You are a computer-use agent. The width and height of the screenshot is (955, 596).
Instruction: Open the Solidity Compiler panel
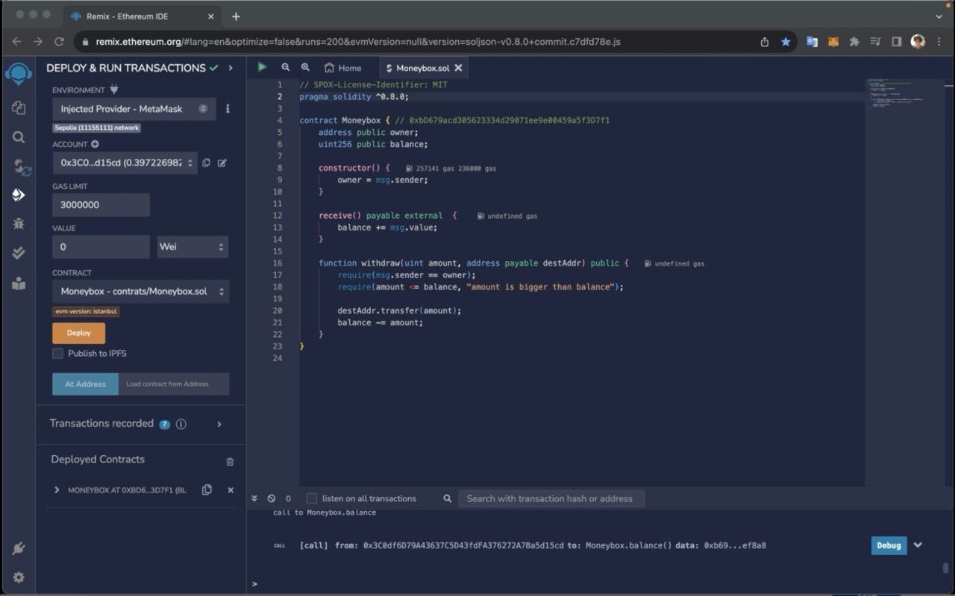click(x=19, y=166)
